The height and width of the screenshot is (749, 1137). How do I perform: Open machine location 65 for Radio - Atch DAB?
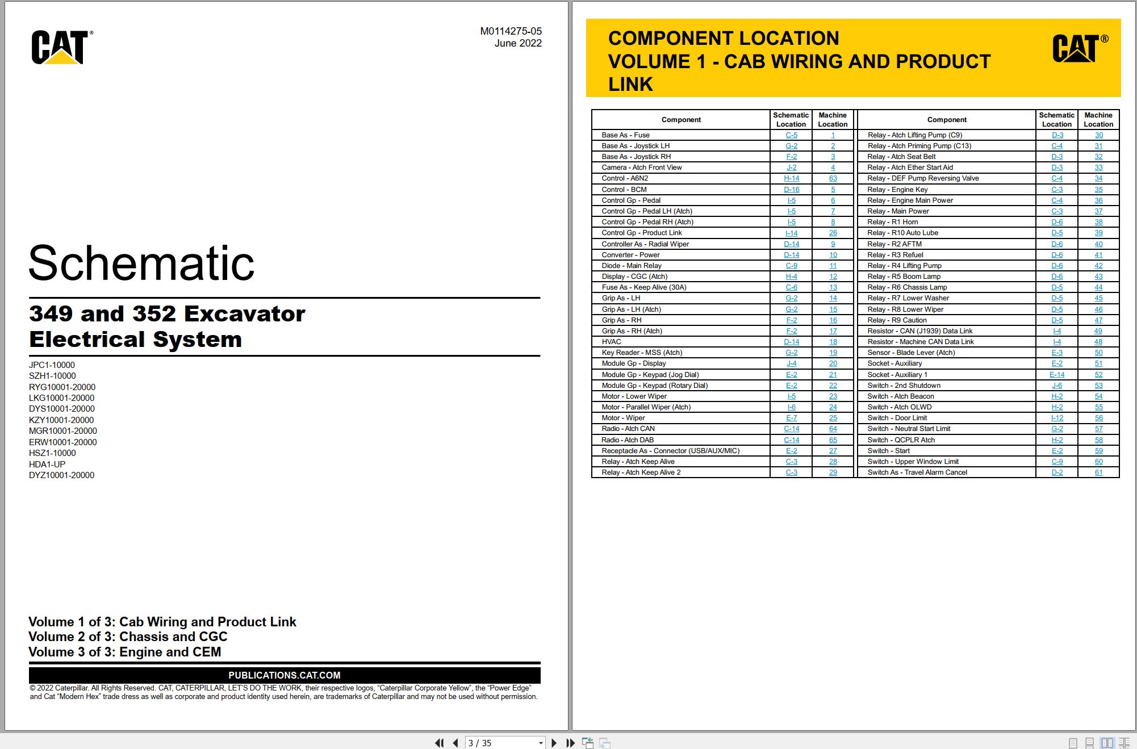point(833,440)
